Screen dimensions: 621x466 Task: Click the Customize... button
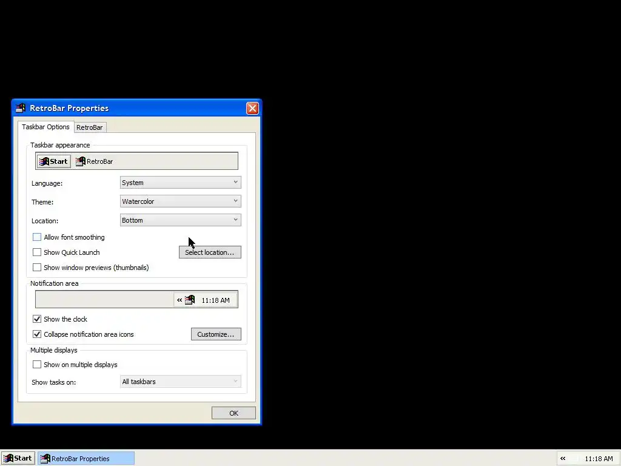(216, 334)
